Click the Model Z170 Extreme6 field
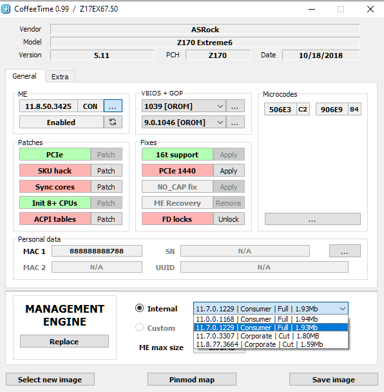Image resolution: width=384 pixels, height=392 pixels. click(205, 42)
